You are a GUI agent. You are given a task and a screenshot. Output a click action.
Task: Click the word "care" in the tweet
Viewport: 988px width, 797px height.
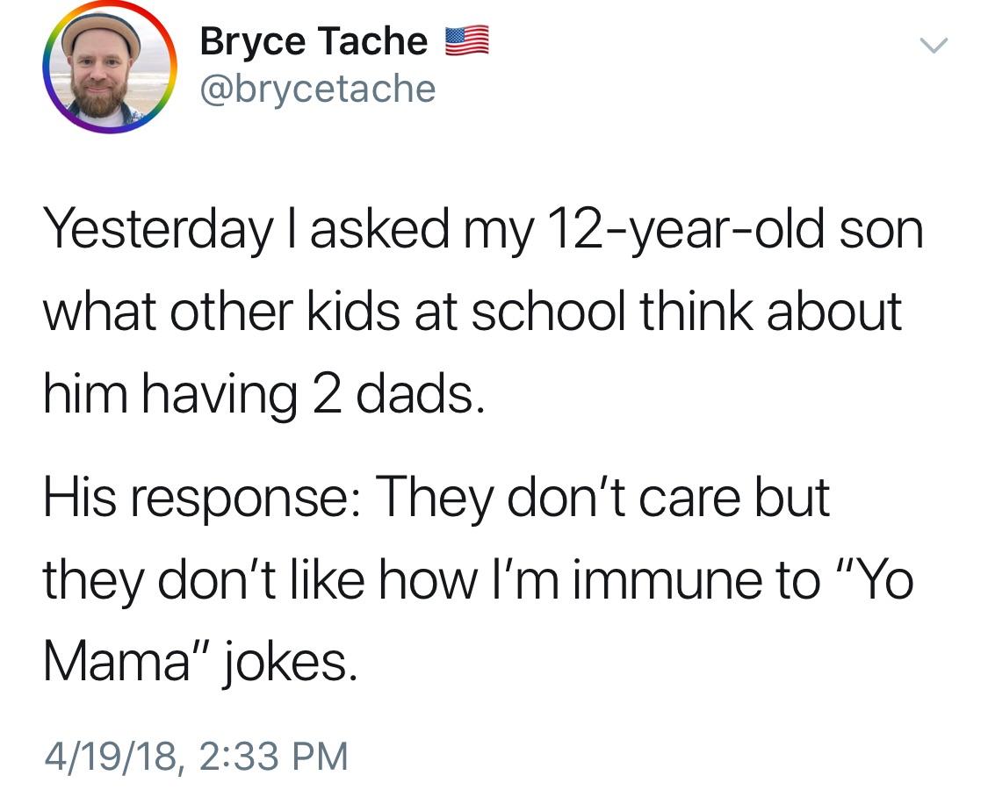point(686,499)
